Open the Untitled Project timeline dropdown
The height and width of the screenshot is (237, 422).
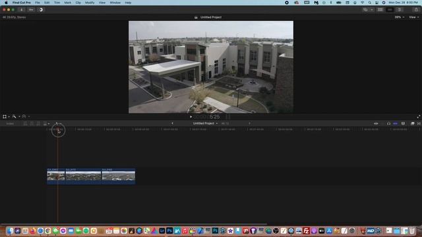205,123
